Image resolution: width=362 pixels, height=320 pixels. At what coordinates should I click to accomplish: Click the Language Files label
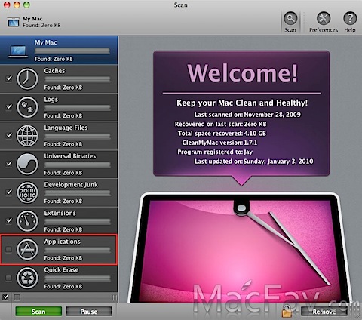click(x=66, y=128)
